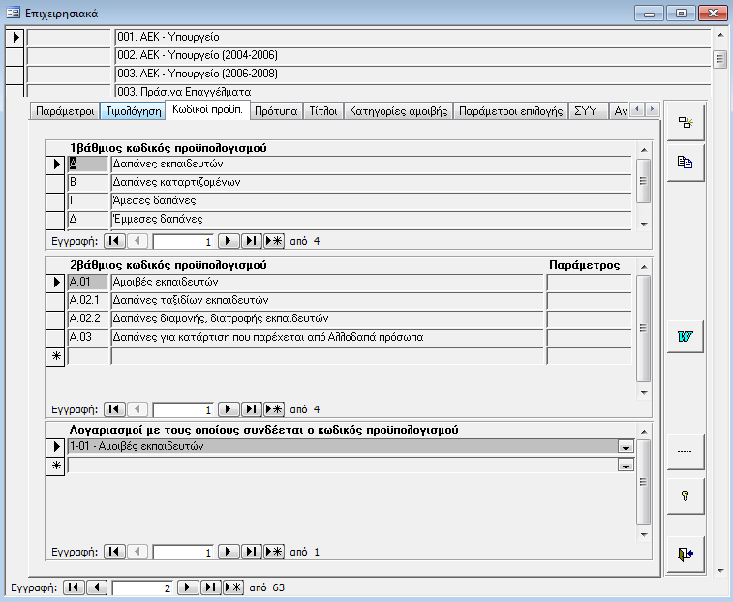Viewport: 733px width, 602px height.
Task: Click the A.02.1 code field
Action: click(88, 300)
